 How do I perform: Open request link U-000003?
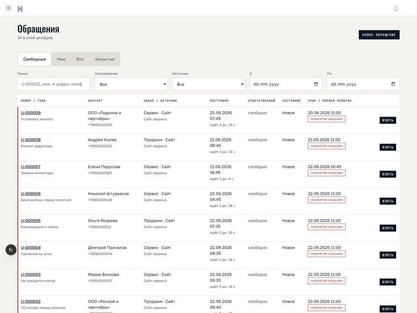point(31,274)
